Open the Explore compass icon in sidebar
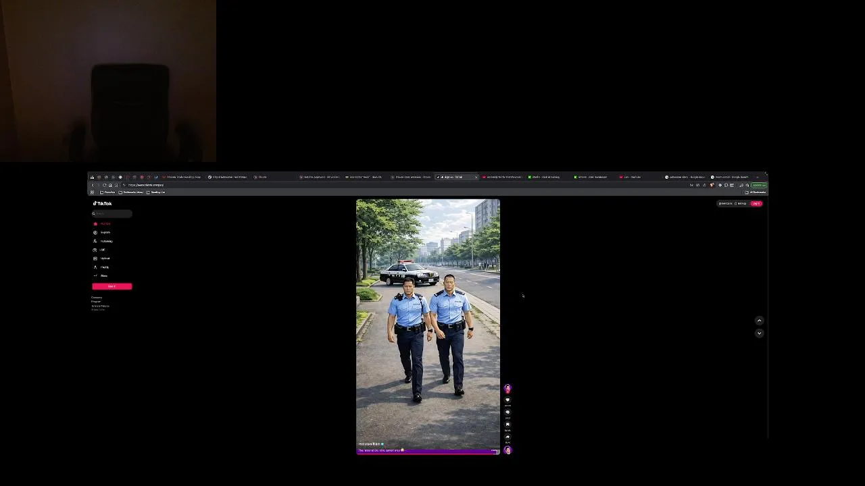This screenshot has width=865, height=486. click(x=95, y=232)
